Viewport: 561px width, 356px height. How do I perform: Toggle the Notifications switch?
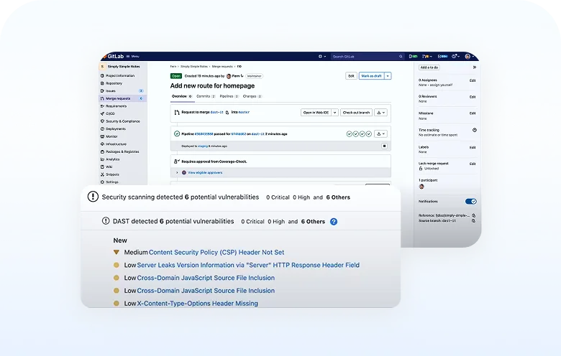tap(470, 202)
